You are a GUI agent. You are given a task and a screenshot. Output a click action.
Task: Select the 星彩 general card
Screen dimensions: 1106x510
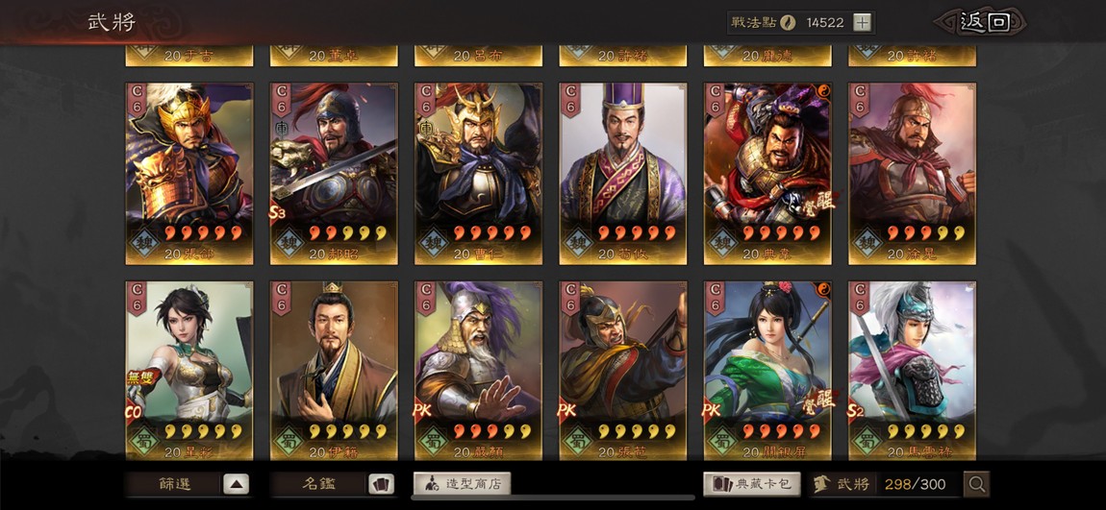point(189,372)
